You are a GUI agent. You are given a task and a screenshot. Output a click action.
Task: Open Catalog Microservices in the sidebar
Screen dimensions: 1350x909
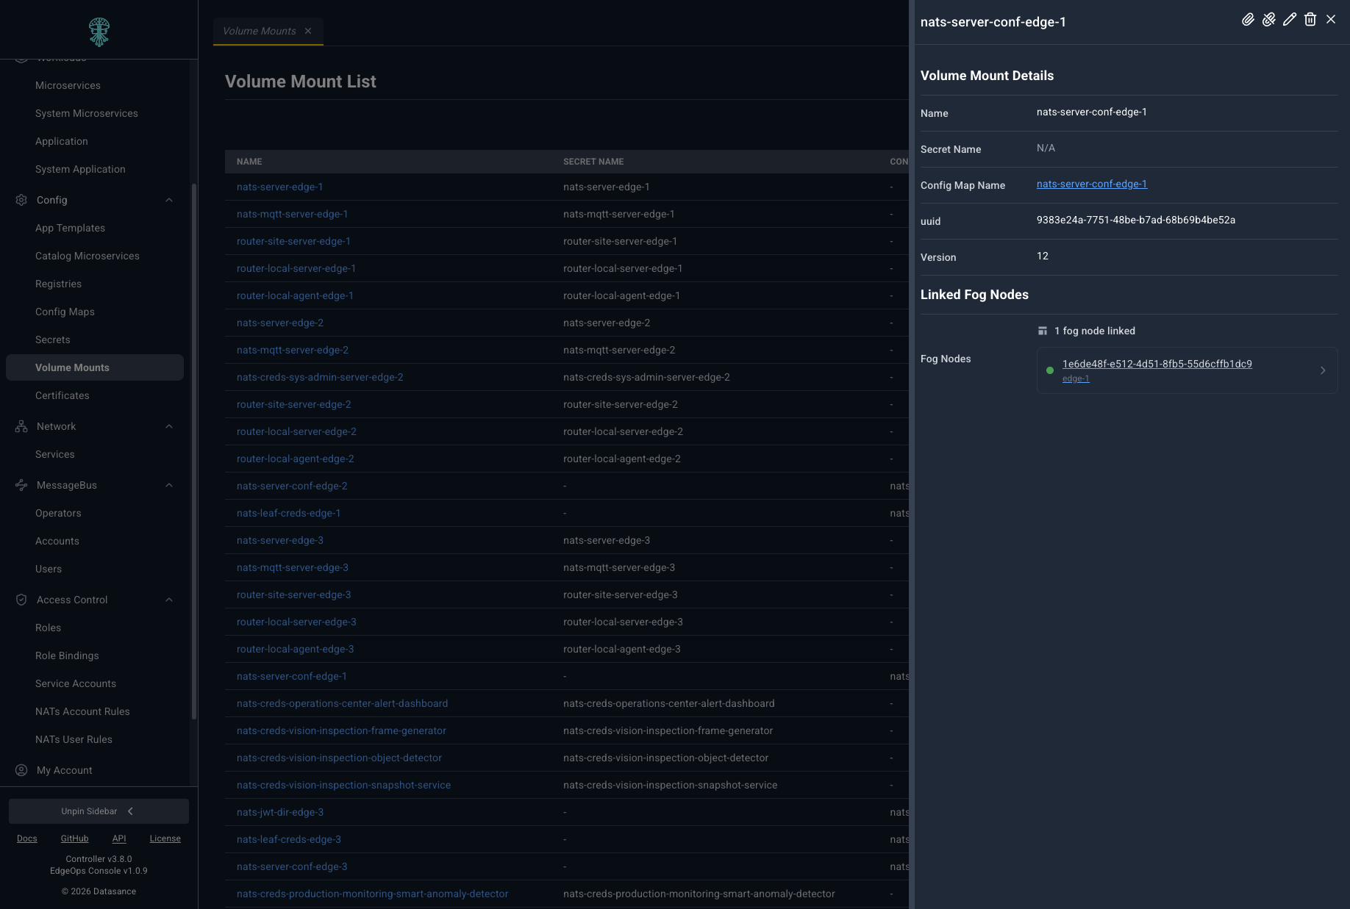click(x=87, y=256)
